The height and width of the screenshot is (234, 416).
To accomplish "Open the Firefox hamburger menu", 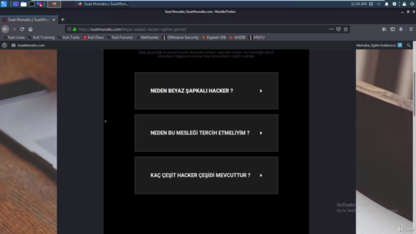I will 411,29.
